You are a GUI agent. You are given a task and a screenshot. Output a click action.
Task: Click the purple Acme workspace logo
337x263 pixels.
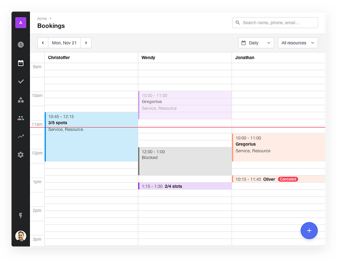coord(21,22)
